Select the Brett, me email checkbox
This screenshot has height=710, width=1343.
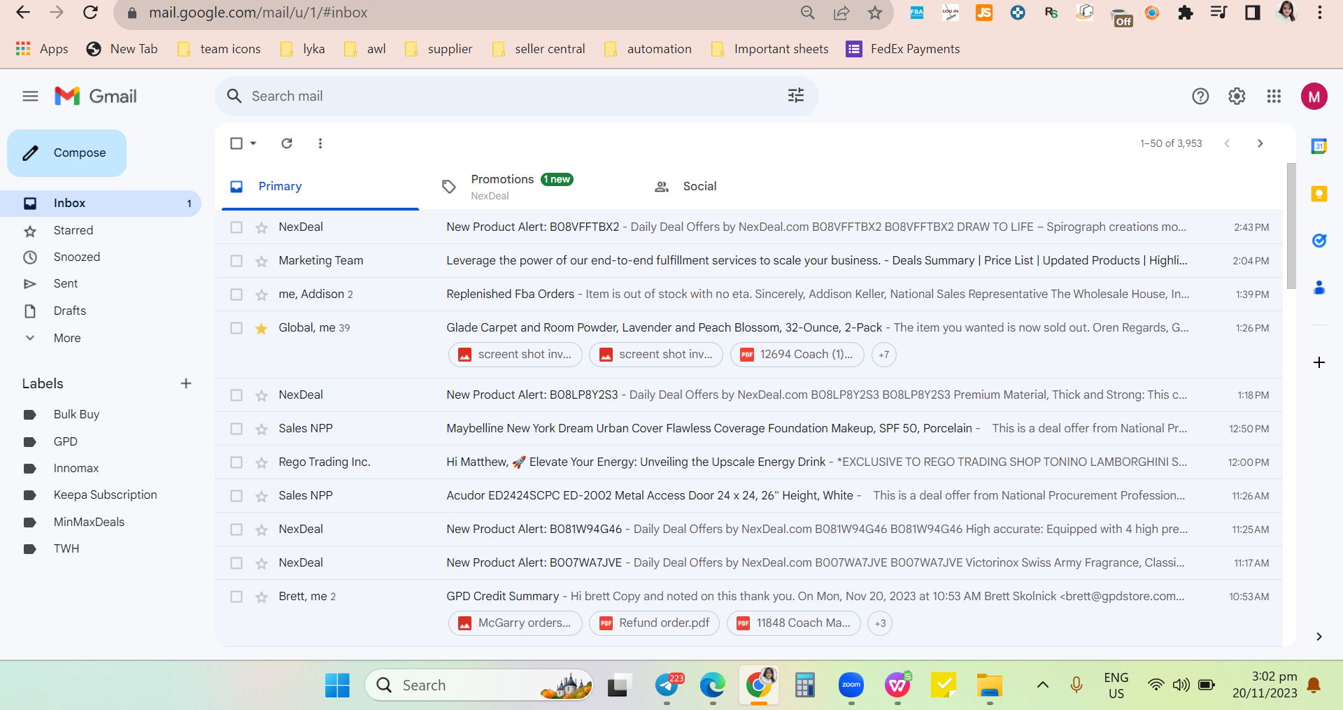coord(236,597)
